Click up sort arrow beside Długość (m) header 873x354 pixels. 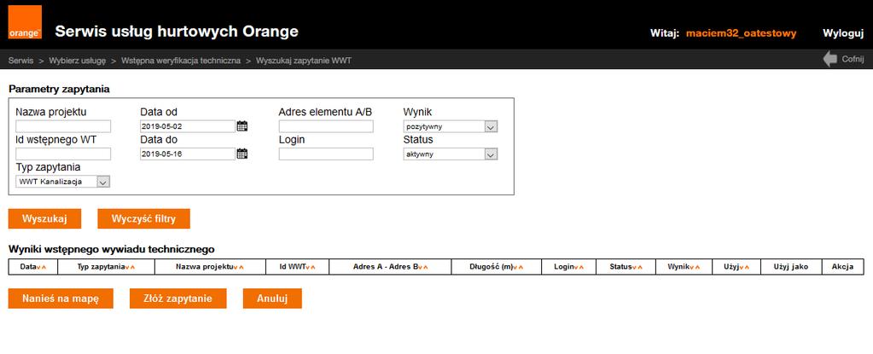pyautogui.click(x=521, y=267)
